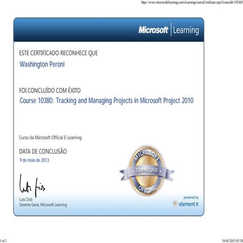The width and height of the screenshot is (243, 243).
Task: Click the printed name 'Lutz Ziob'
Action: [x=26, y=199]
